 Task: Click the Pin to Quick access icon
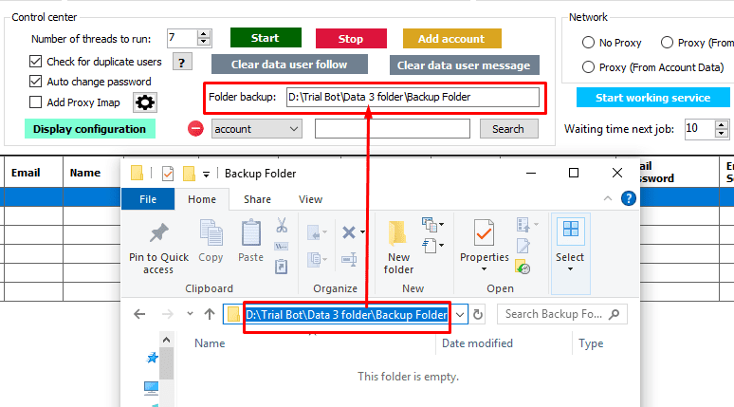pos(158,233)
